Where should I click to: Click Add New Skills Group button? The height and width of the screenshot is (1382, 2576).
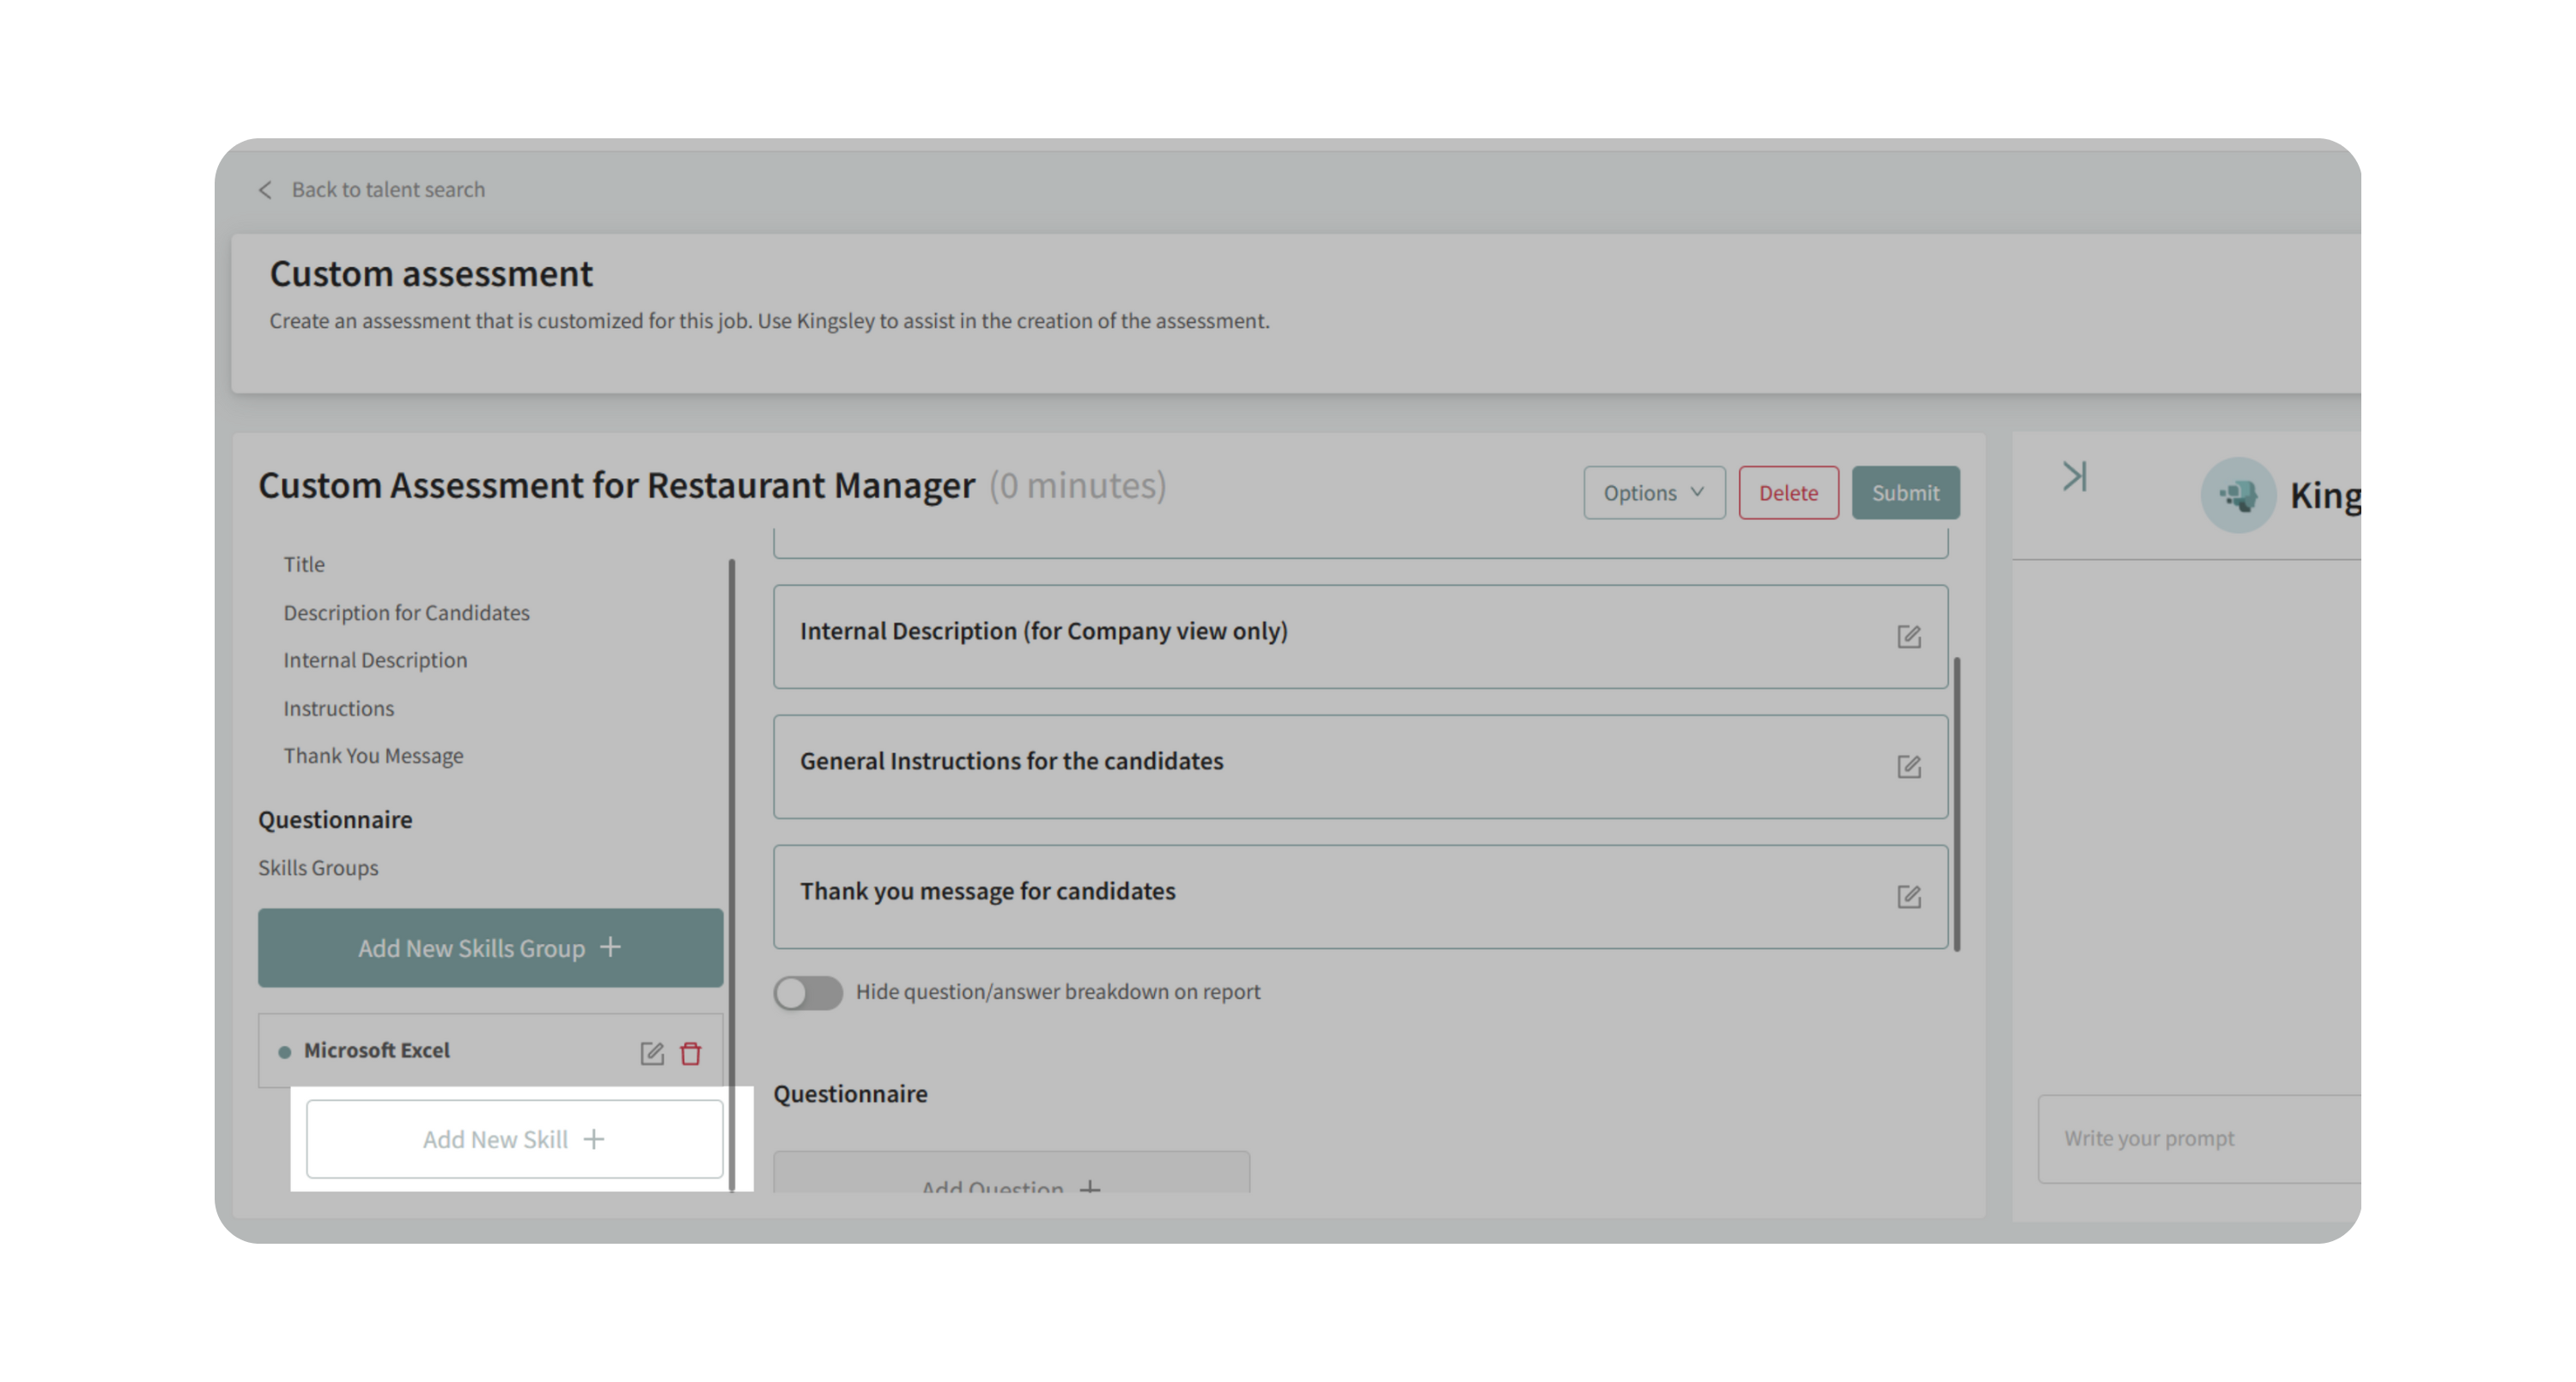click(x=490, y=948)
